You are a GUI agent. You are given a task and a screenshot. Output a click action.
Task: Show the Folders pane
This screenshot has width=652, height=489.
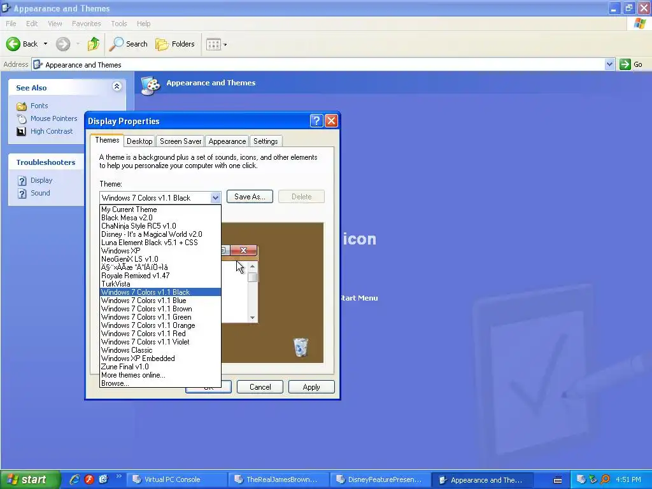(174, 44)
